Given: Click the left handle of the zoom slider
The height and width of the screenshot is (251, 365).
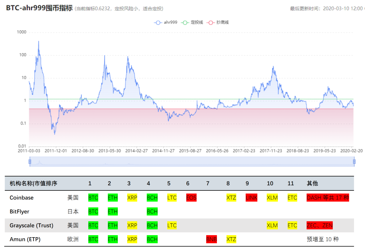Looking at the screenshot, I should pos(29,162).
